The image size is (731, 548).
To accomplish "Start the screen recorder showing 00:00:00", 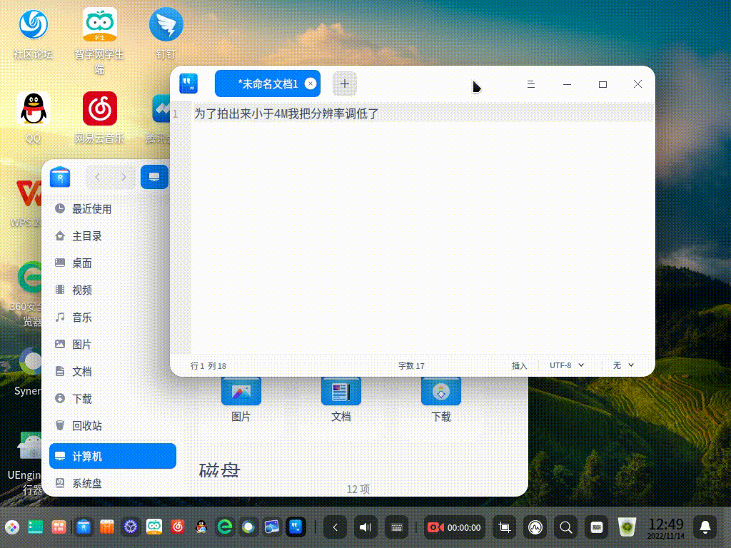I will [454, 528].
